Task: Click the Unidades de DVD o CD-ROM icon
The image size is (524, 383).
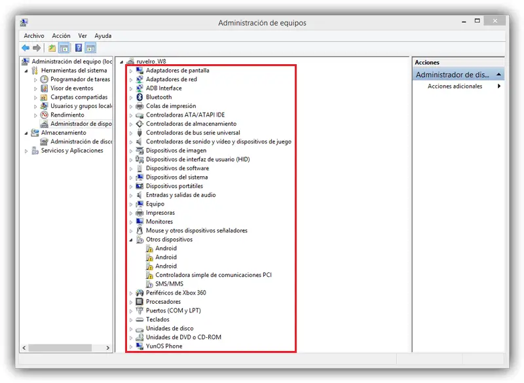Action: pos(140,337)
